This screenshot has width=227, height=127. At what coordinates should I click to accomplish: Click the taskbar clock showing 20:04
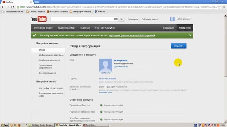pyautogui.click(x=223, y=125)
